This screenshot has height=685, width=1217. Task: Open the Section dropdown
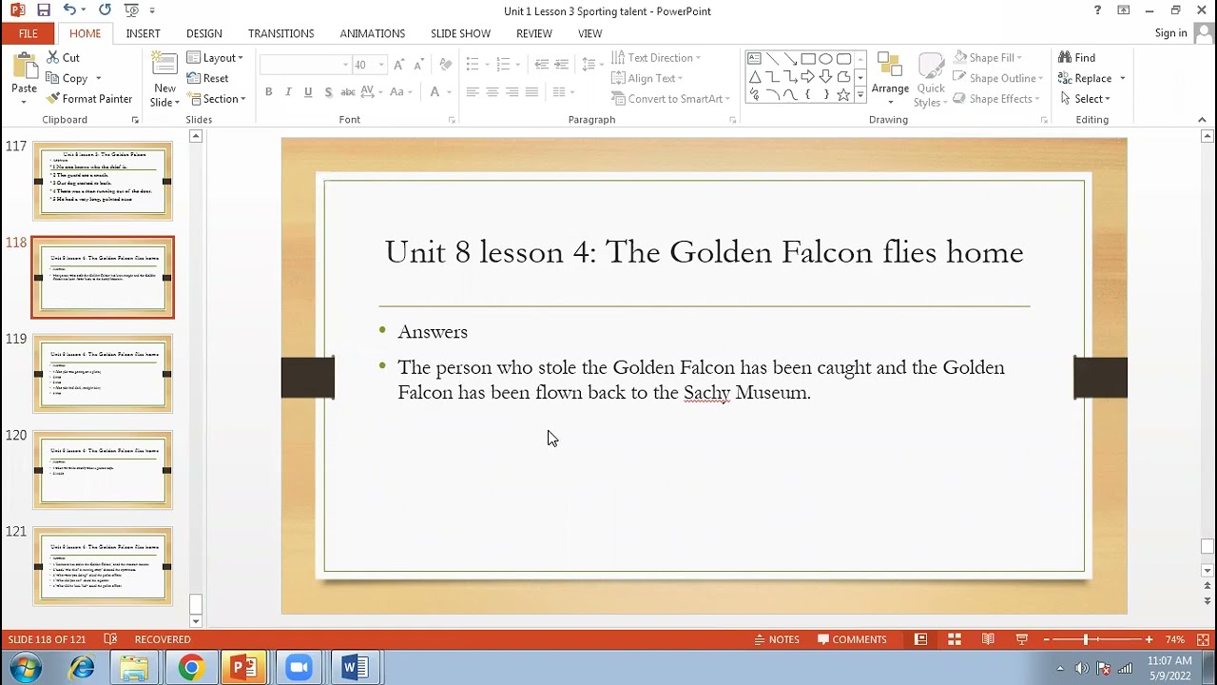pos(216,99)
